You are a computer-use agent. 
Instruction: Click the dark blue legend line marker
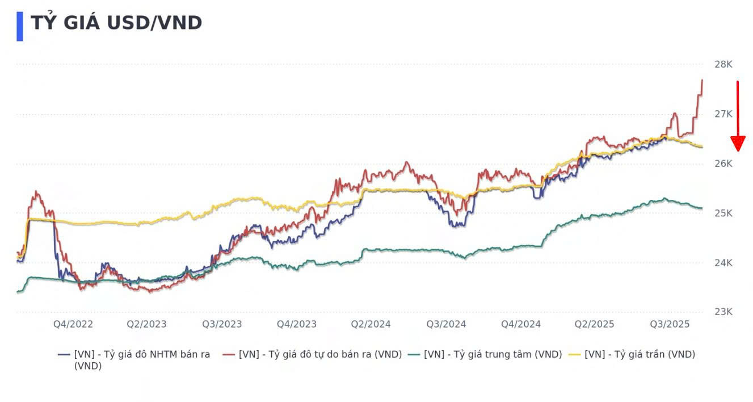[x=64, y=354]
